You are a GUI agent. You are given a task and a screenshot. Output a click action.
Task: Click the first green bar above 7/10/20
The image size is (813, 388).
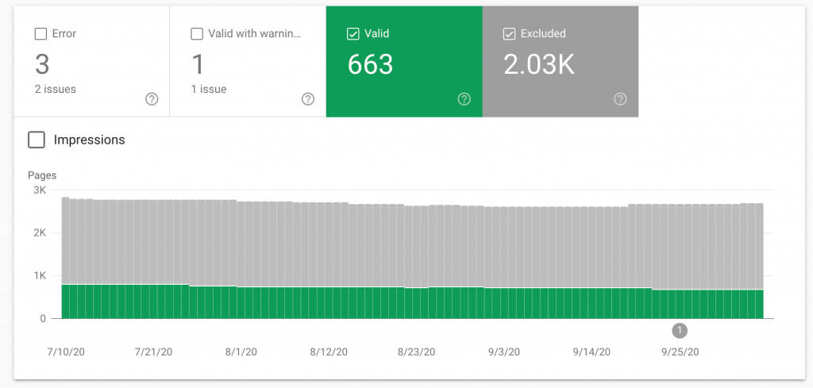65,302
